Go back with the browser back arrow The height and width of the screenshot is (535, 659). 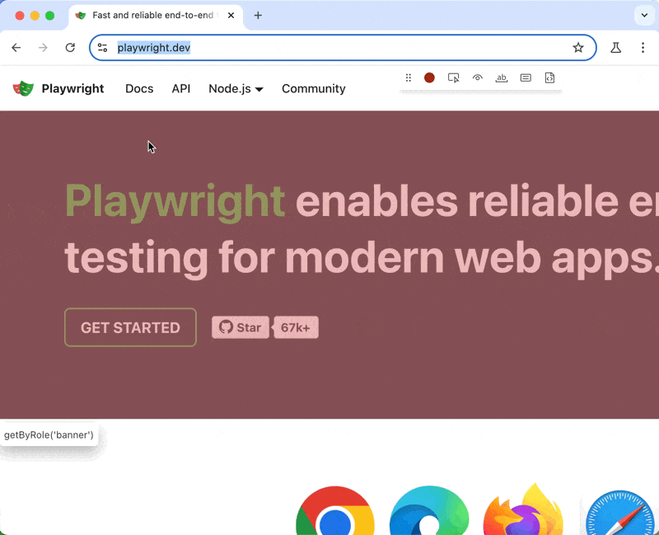pyautogui.click(x=16, y=48)
